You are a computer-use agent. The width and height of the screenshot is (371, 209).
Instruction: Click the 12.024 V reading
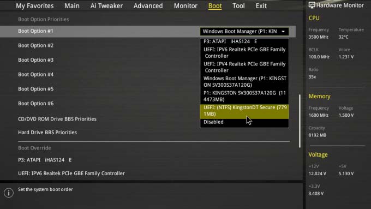[x=318, y=174]
